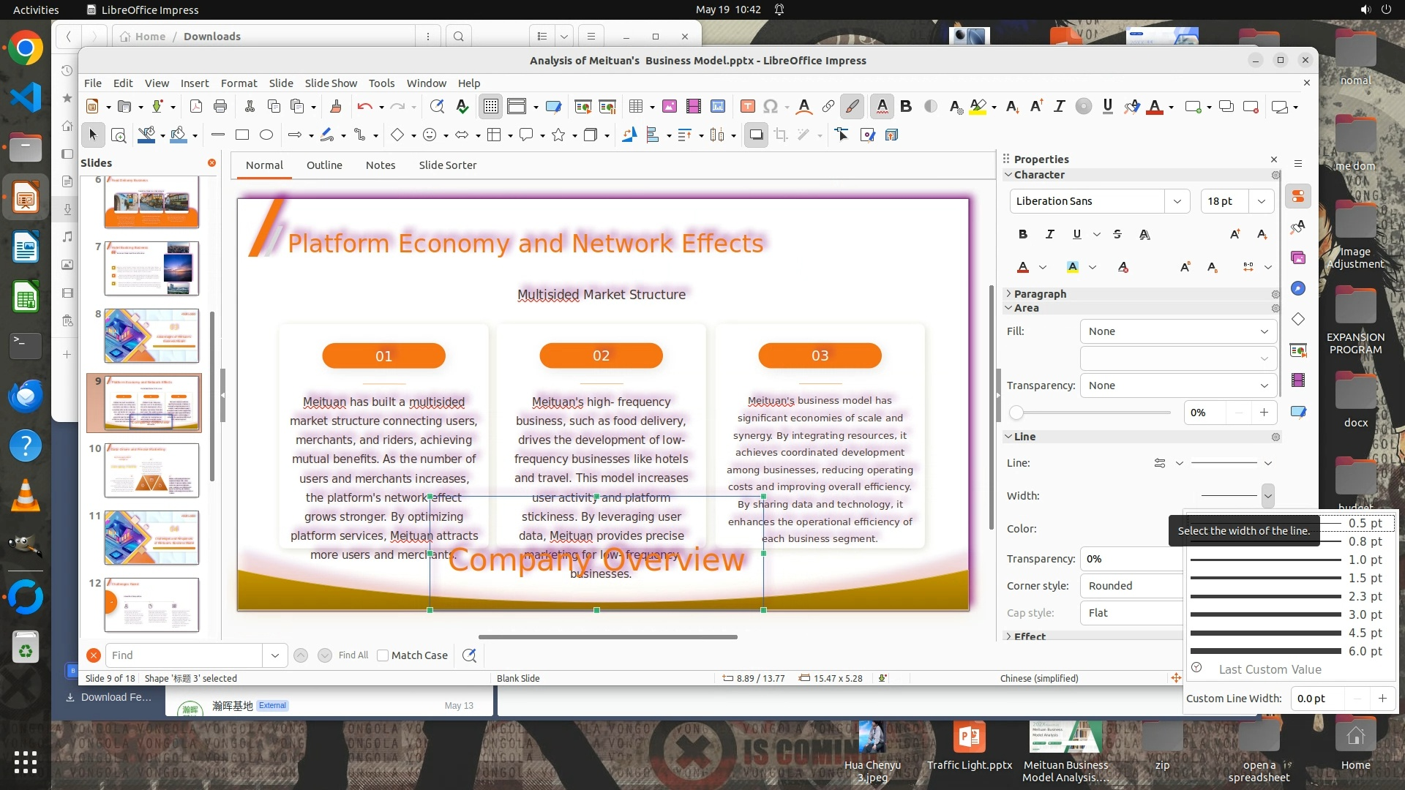Click the Undo arrow icon
Image resolution: width=1405 pixels, height=790 pixels.
(x=364, y=107)
